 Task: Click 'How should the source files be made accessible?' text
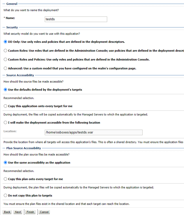click(33, 82)
